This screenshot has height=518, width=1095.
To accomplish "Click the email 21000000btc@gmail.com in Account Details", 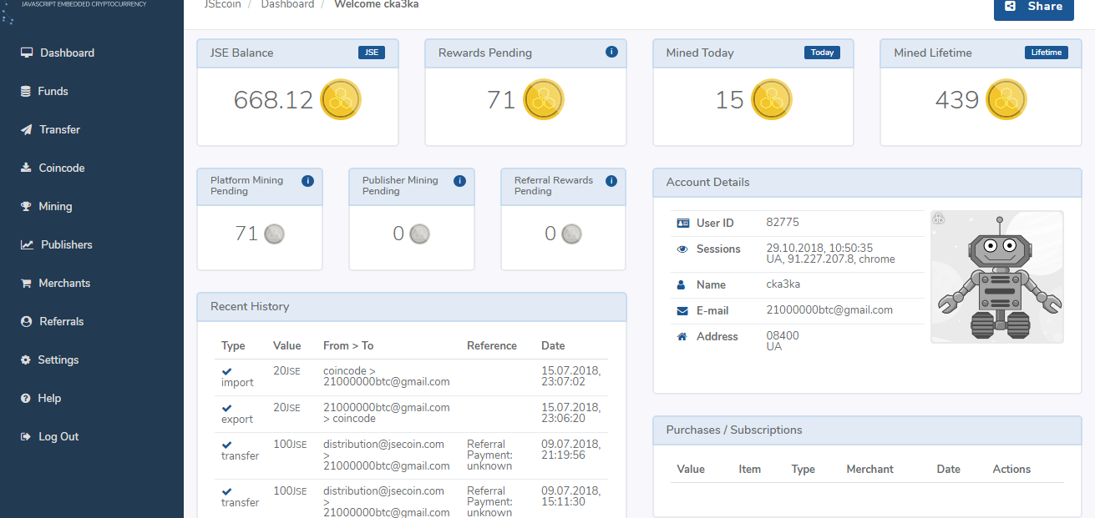I will pyautogui.click(x=829, y=309).
